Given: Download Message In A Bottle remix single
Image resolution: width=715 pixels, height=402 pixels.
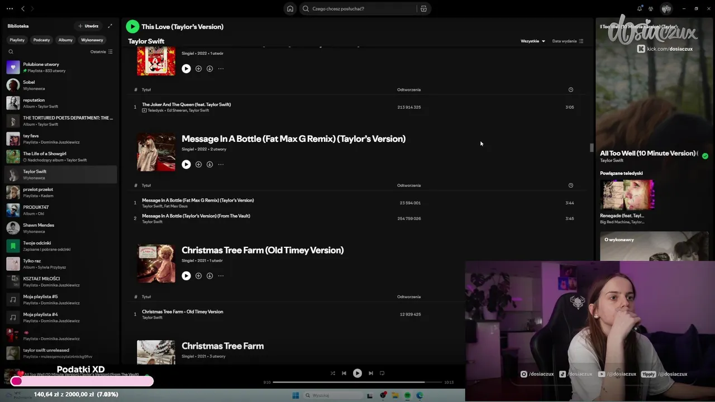Looking at the screenshot, I should pyautogui.click(x=209, y=164).
